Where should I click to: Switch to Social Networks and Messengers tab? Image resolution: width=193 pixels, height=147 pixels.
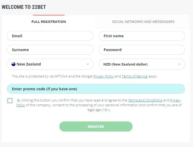tap(143, 22)
